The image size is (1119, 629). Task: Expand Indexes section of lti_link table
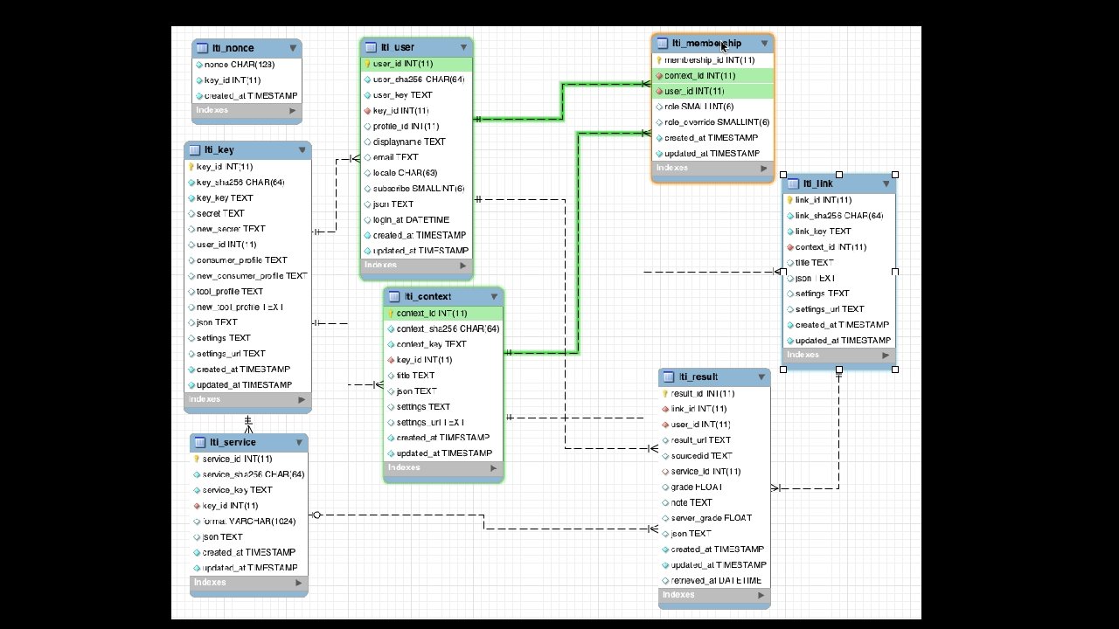click(x=886, y=355)
